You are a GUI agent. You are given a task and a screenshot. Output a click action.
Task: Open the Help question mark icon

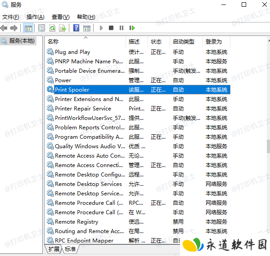76,28
